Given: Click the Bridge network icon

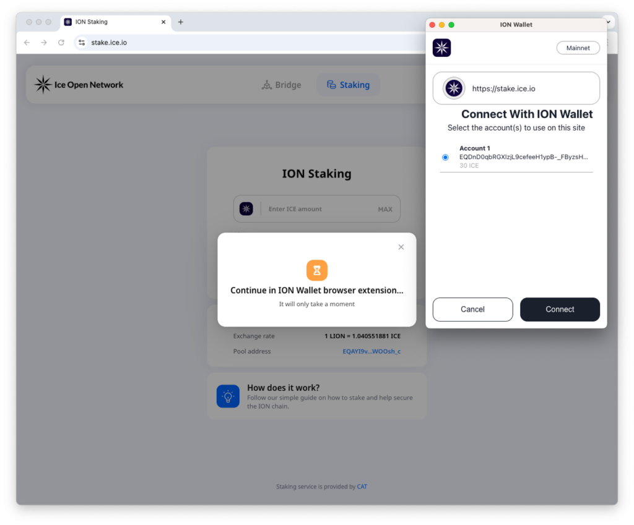Looking at the screenshot, I should [268, 85].
